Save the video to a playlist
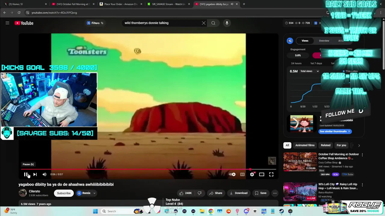 pos(260,193)
